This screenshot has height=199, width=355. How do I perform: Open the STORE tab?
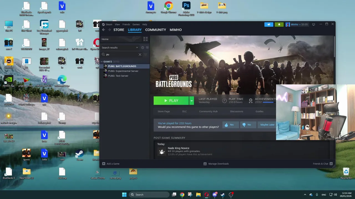[x=119, y=30]
